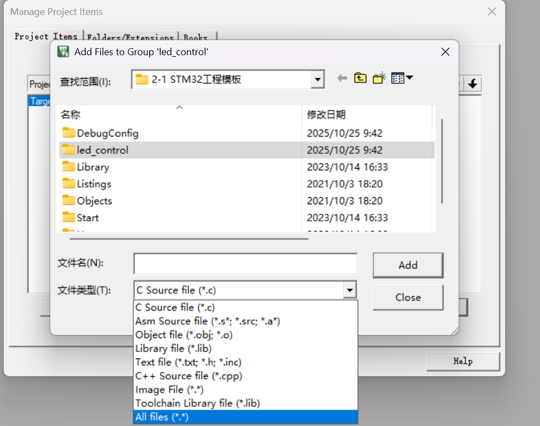Expand the look-in folder dropdown

(x=318, y=79)
